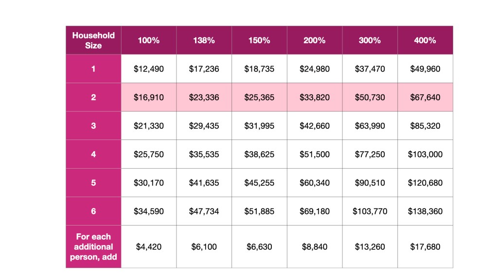Click the $138,360 cell
The image size is (498, 280).
click(425, 211)
